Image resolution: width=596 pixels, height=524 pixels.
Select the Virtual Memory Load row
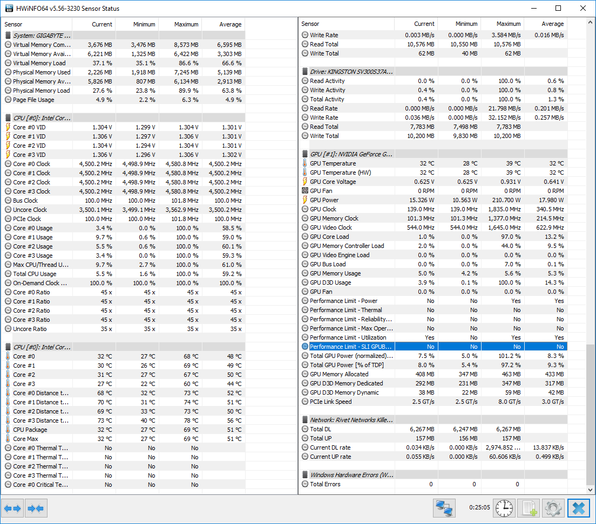124,63
